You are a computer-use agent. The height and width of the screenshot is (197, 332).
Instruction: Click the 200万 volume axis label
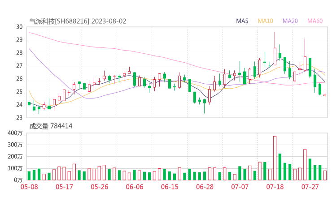point(15,157)
